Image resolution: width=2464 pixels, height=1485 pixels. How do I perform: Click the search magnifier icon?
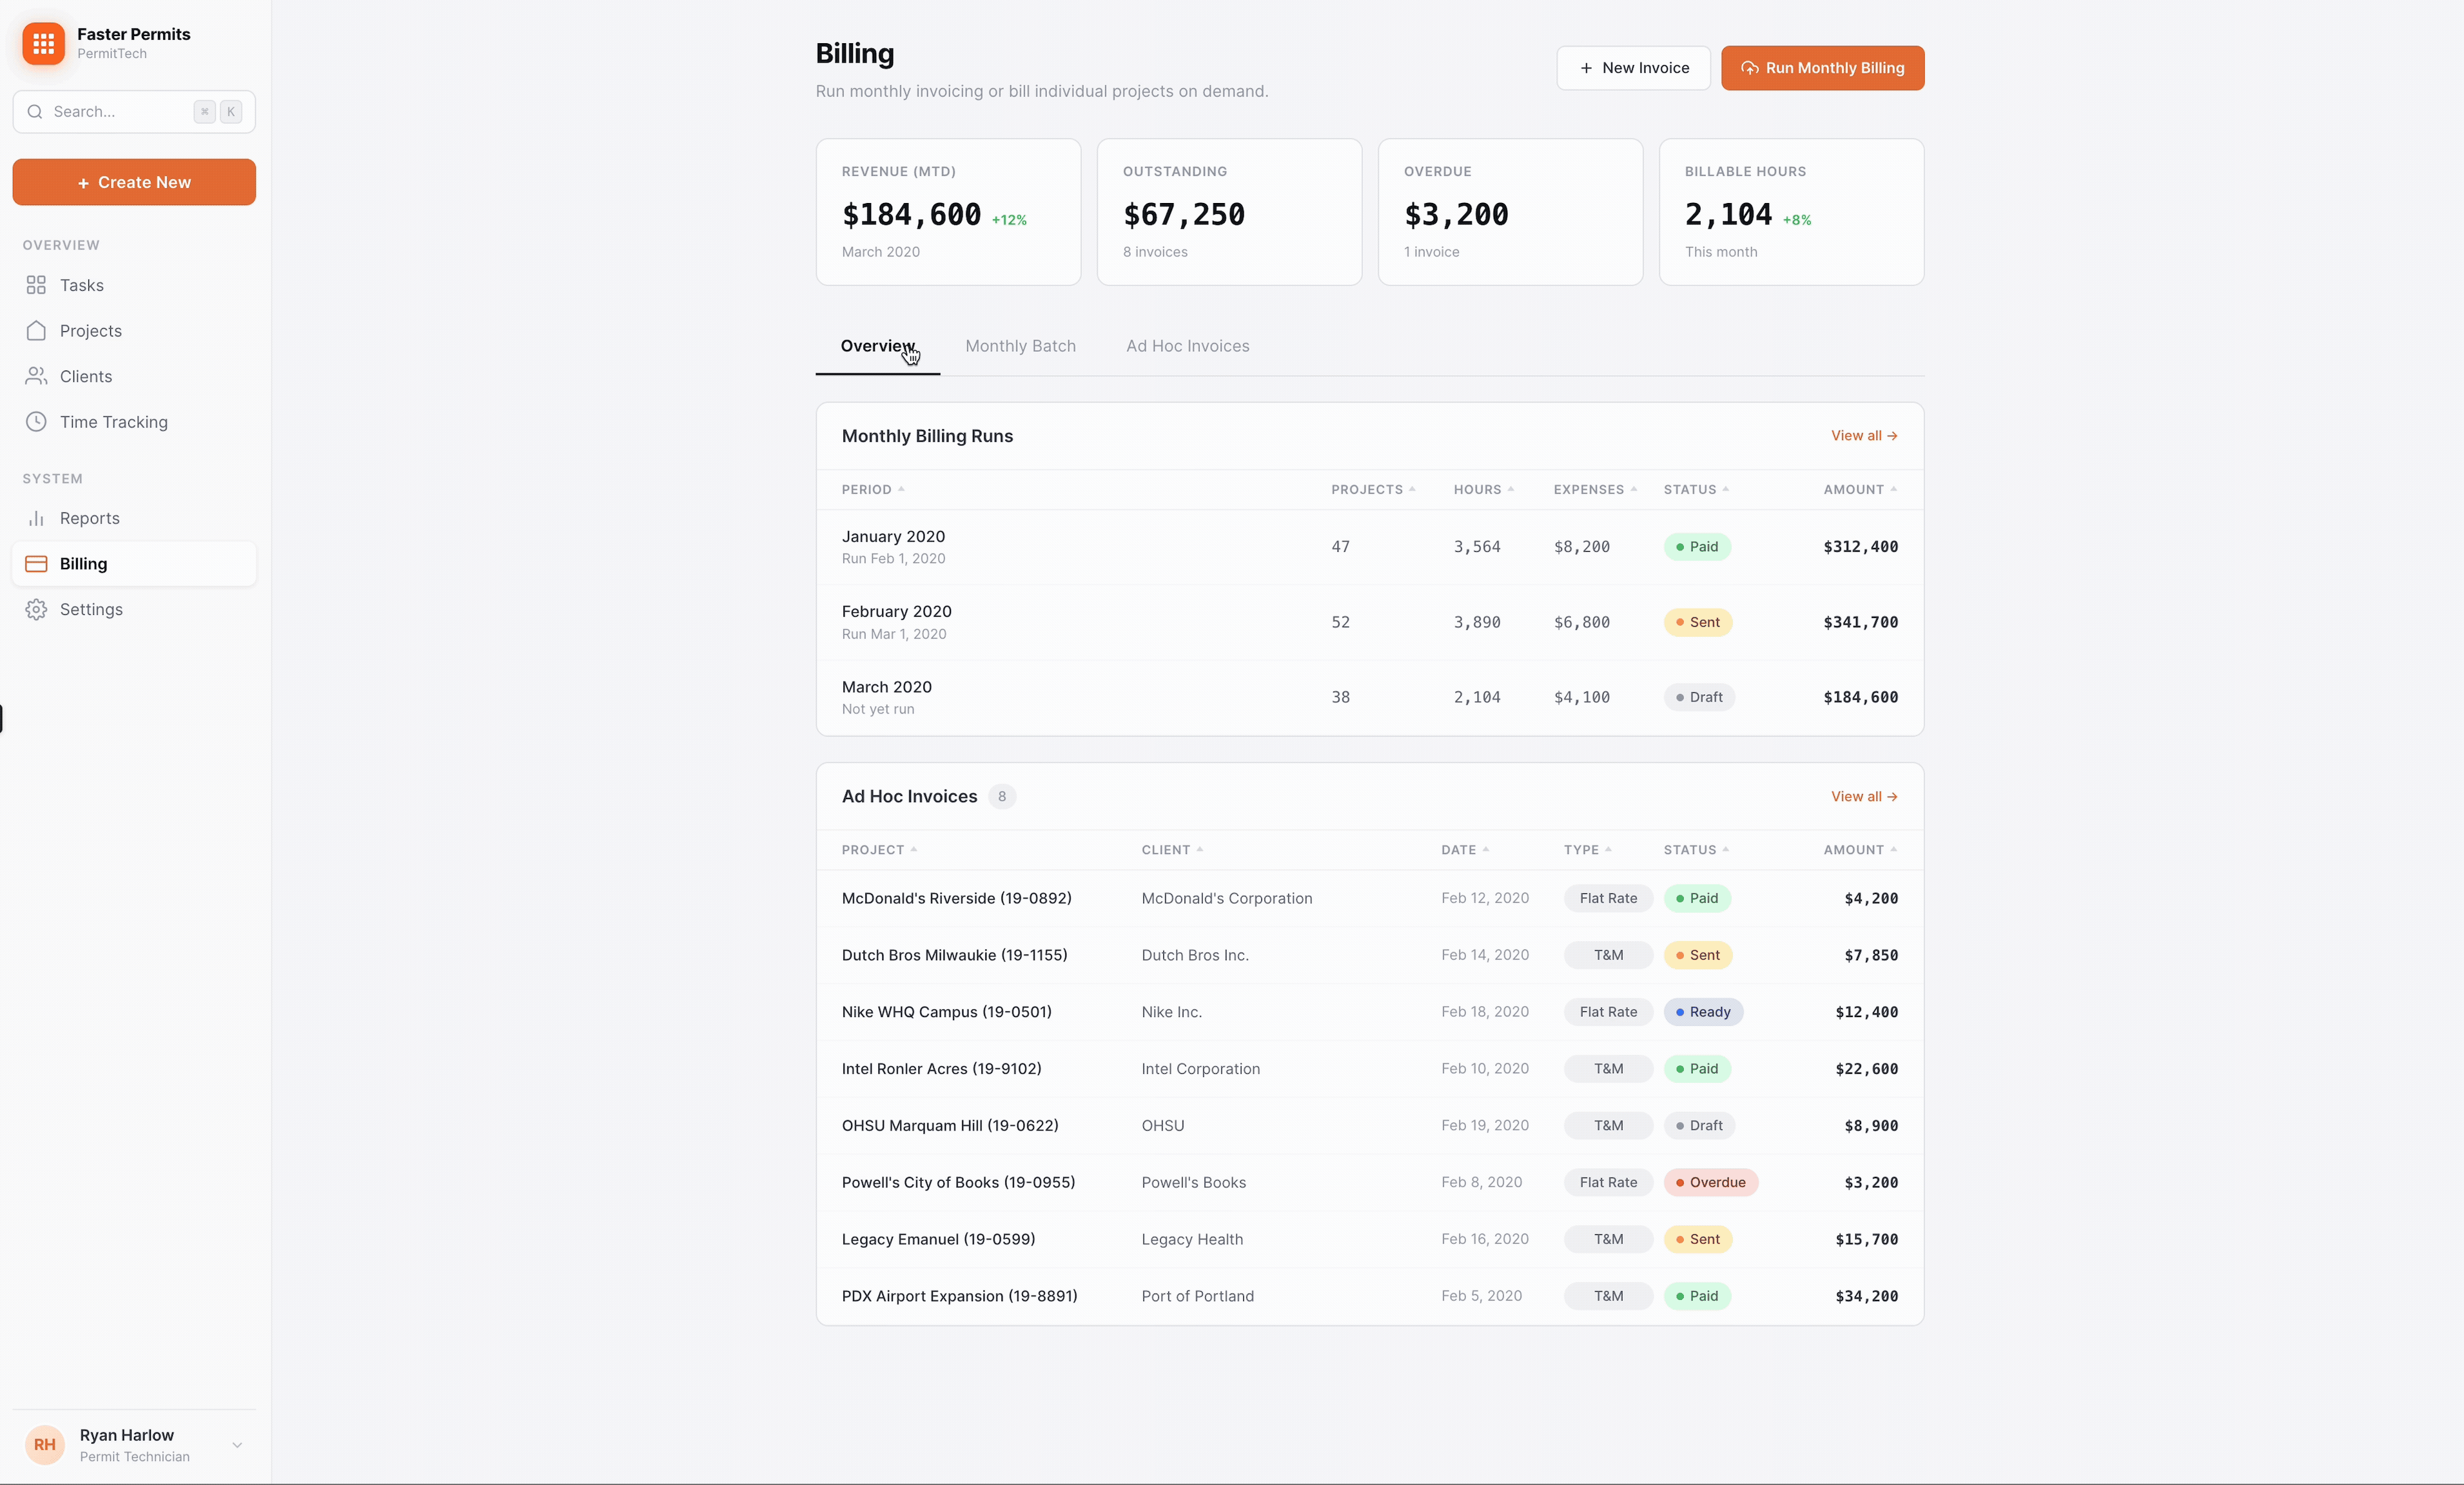[x=35, y=112]
